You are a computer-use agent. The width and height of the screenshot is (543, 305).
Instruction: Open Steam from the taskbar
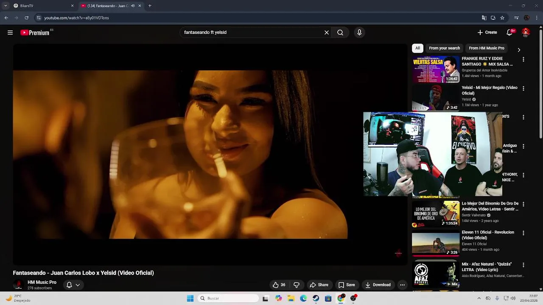(316, 298)
